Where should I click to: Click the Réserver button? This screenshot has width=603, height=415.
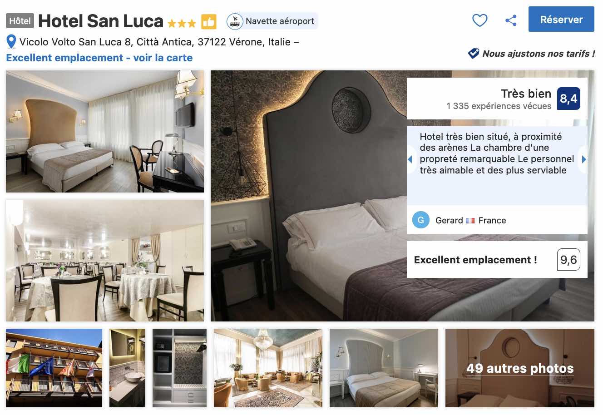[x=561, y=19]
